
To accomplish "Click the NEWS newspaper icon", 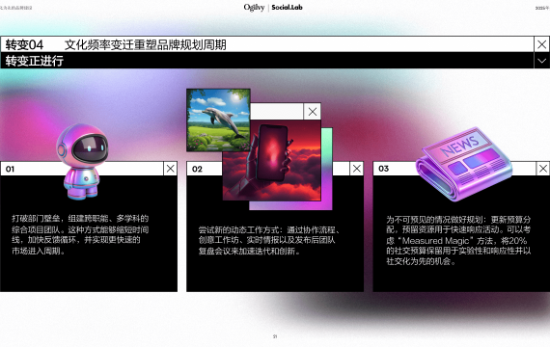I will (464, 164).
